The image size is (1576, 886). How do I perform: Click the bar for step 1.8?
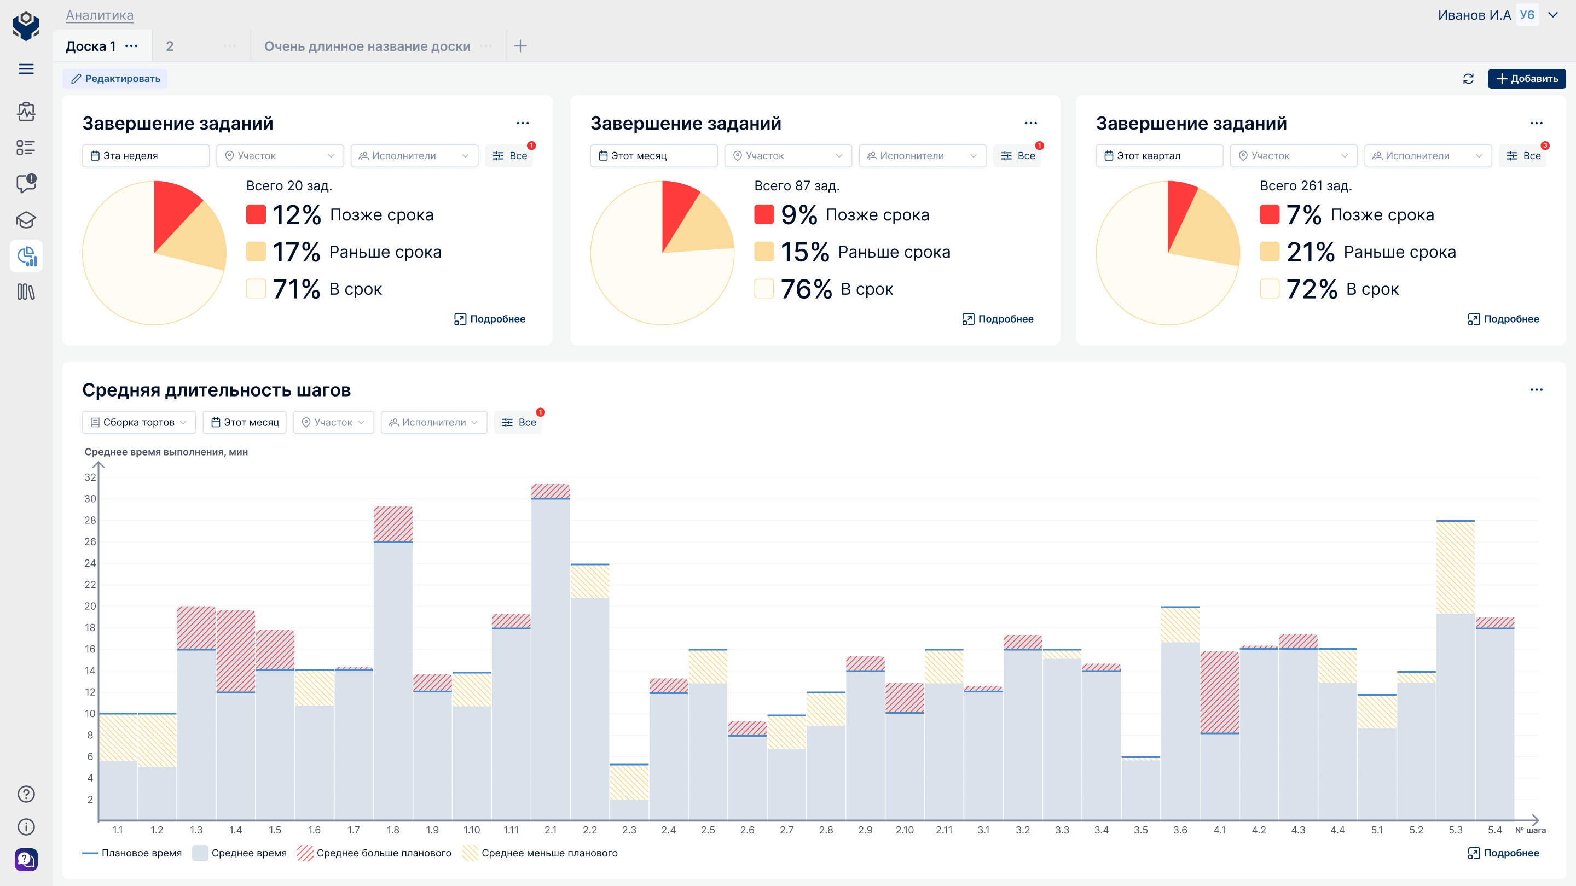(x=393, y=663)
